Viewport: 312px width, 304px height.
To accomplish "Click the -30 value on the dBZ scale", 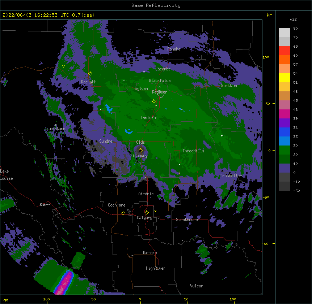I will point(296,191).
